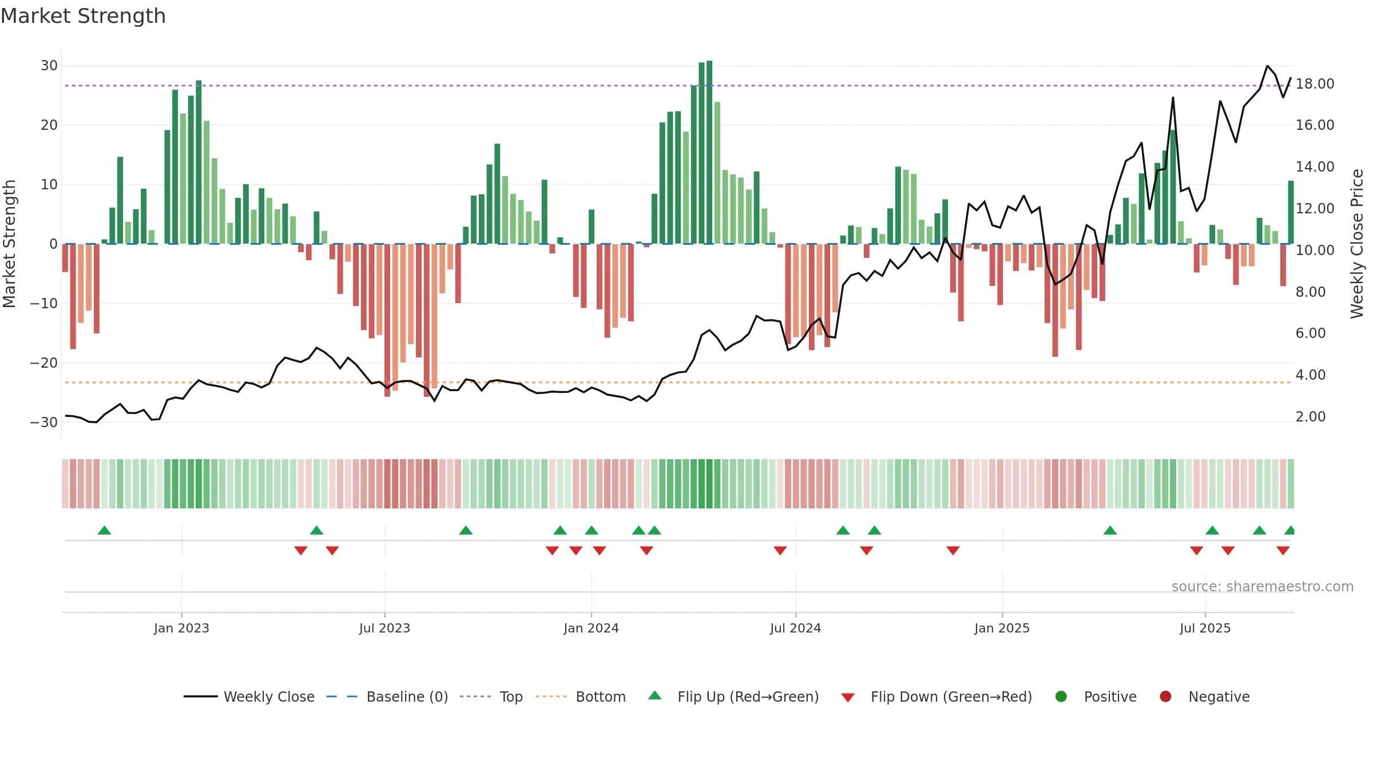This screenshot has width=1373, height=772.
Task: Click the 'Jul 2025' x-axis label
Action: (x=1205, y=628)
